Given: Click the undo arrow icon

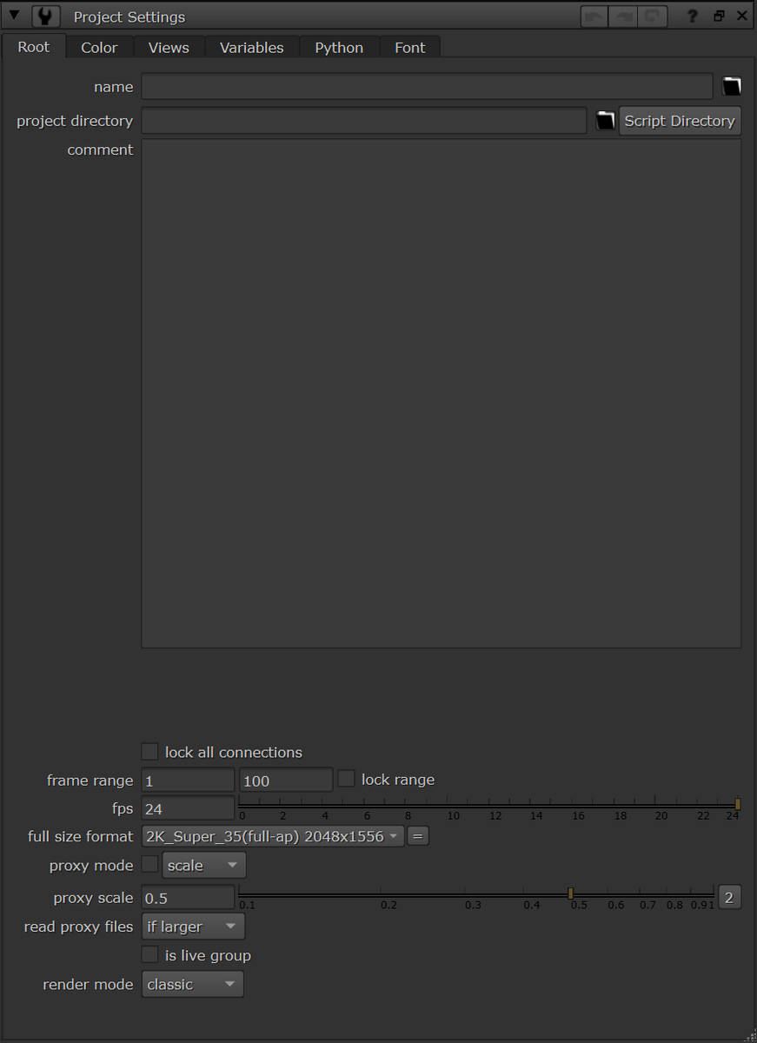Looking at the screenshot, I should (594, 16).
